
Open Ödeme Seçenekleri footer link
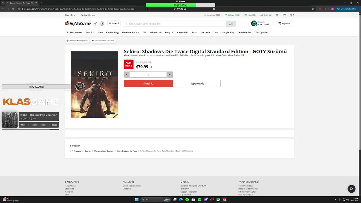pos(132,186)
